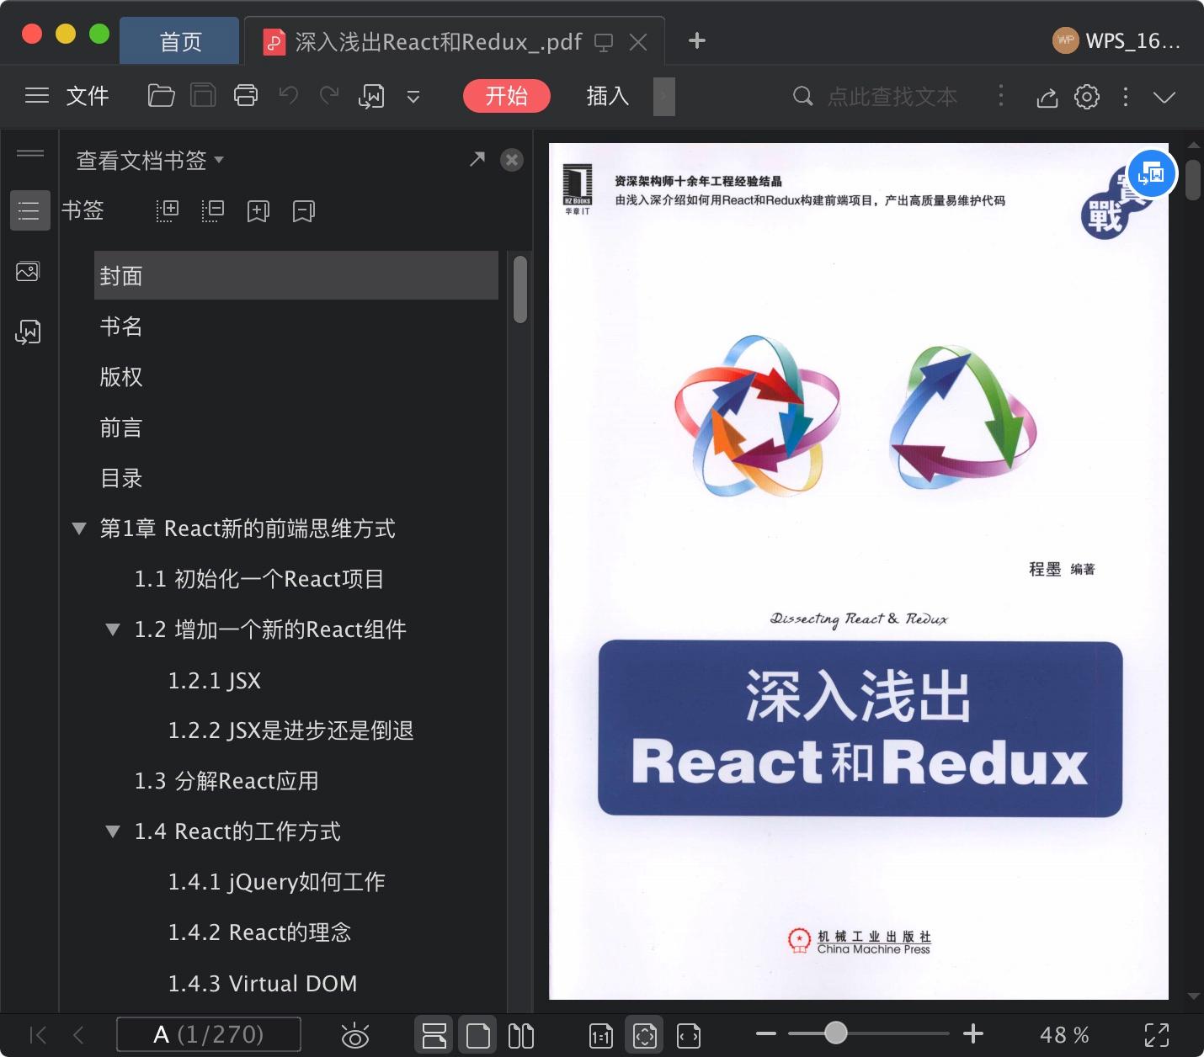This screenshot has width=1204, height=1057.
Task: Collapse the 第1章 chapter triangle
Action: pos(79,528)
